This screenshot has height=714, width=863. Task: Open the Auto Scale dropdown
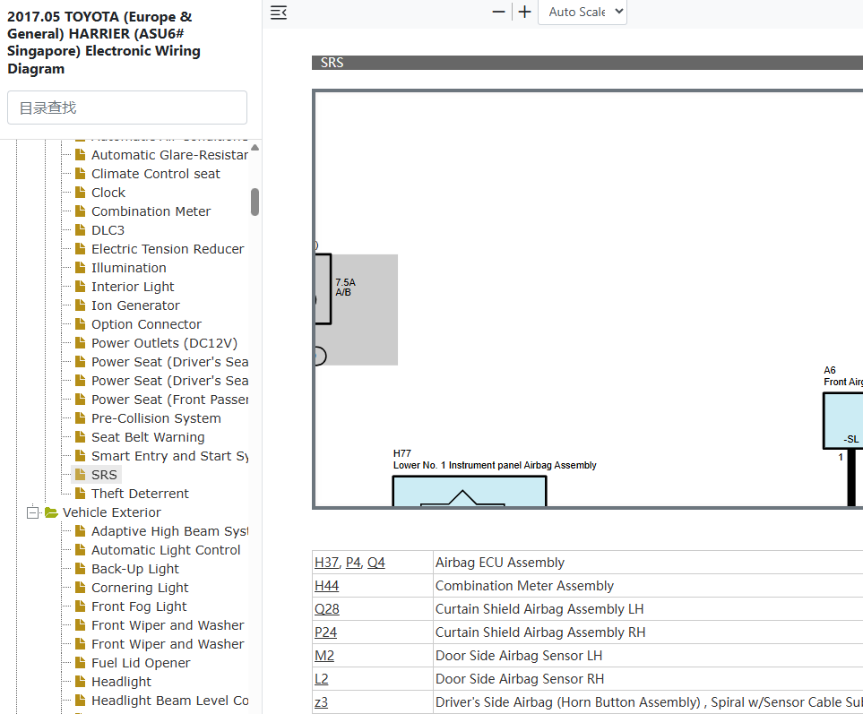click(583, 13)
